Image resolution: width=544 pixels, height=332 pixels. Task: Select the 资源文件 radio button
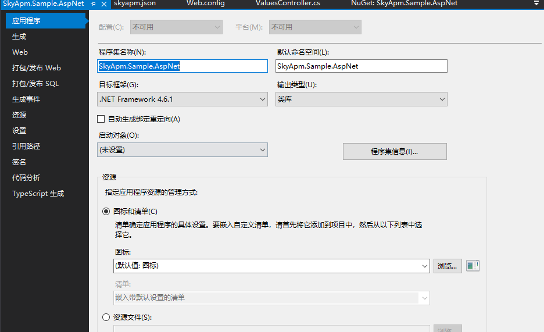[x=106, y=317]
